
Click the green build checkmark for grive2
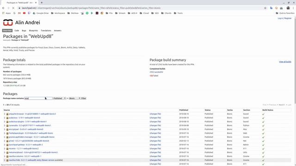(x=263, y=141)
